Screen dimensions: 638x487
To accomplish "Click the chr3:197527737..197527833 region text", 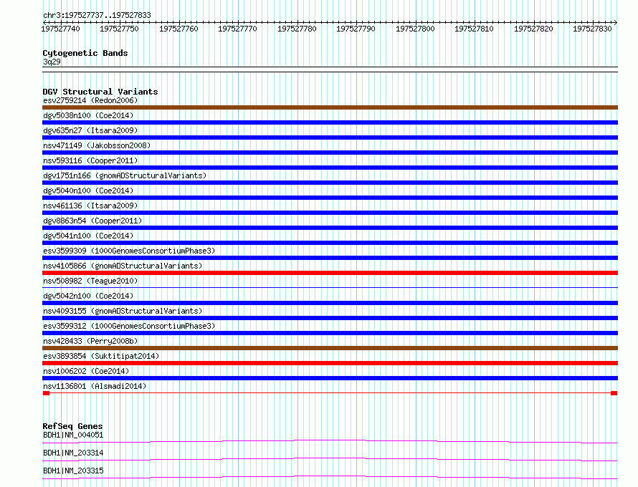I will [x=97, y=15].
